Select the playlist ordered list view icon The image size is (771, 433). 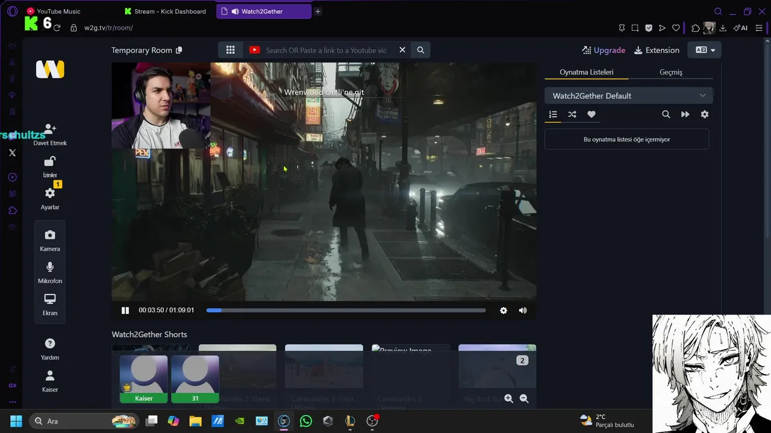click(x=553, y=114)
